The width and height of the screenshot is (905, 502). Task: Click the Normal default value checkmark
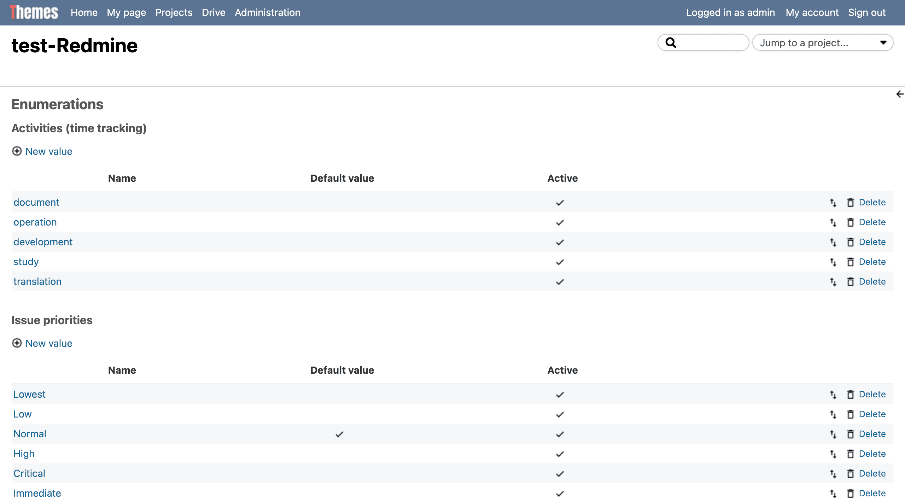[339, 434]
